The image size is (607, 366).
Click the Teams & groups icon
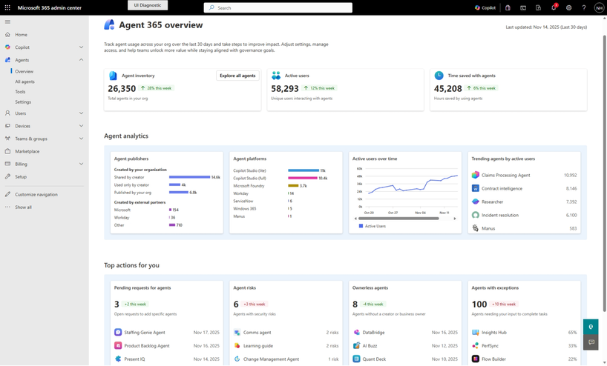coord(7,139)
